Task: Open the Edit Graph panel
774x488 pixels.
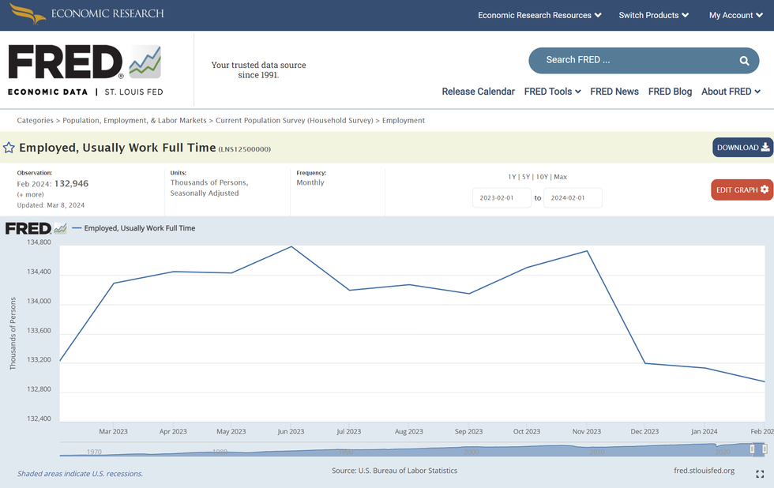Action: click(742, 190)
